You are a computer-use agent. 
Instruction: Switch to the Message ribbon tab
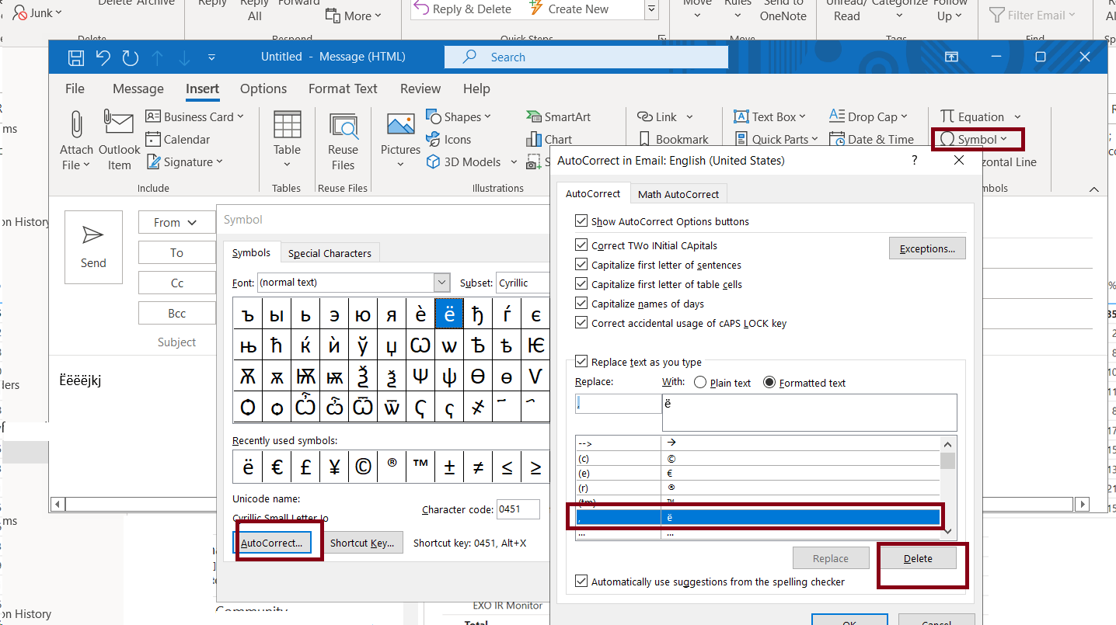click(x=138, y=89)
